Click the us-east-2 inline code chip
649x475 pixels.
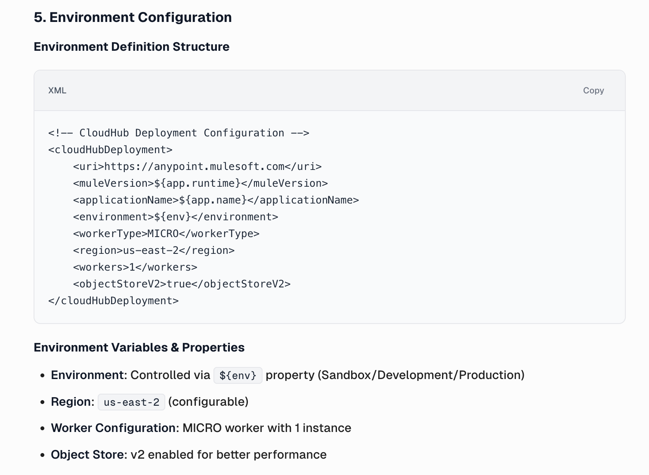pos(131,402)
